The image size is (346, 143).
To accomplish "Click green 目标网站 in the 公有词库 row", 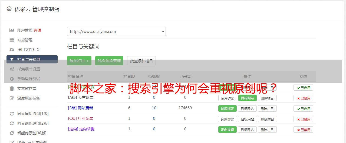I will tap(247, 98).
